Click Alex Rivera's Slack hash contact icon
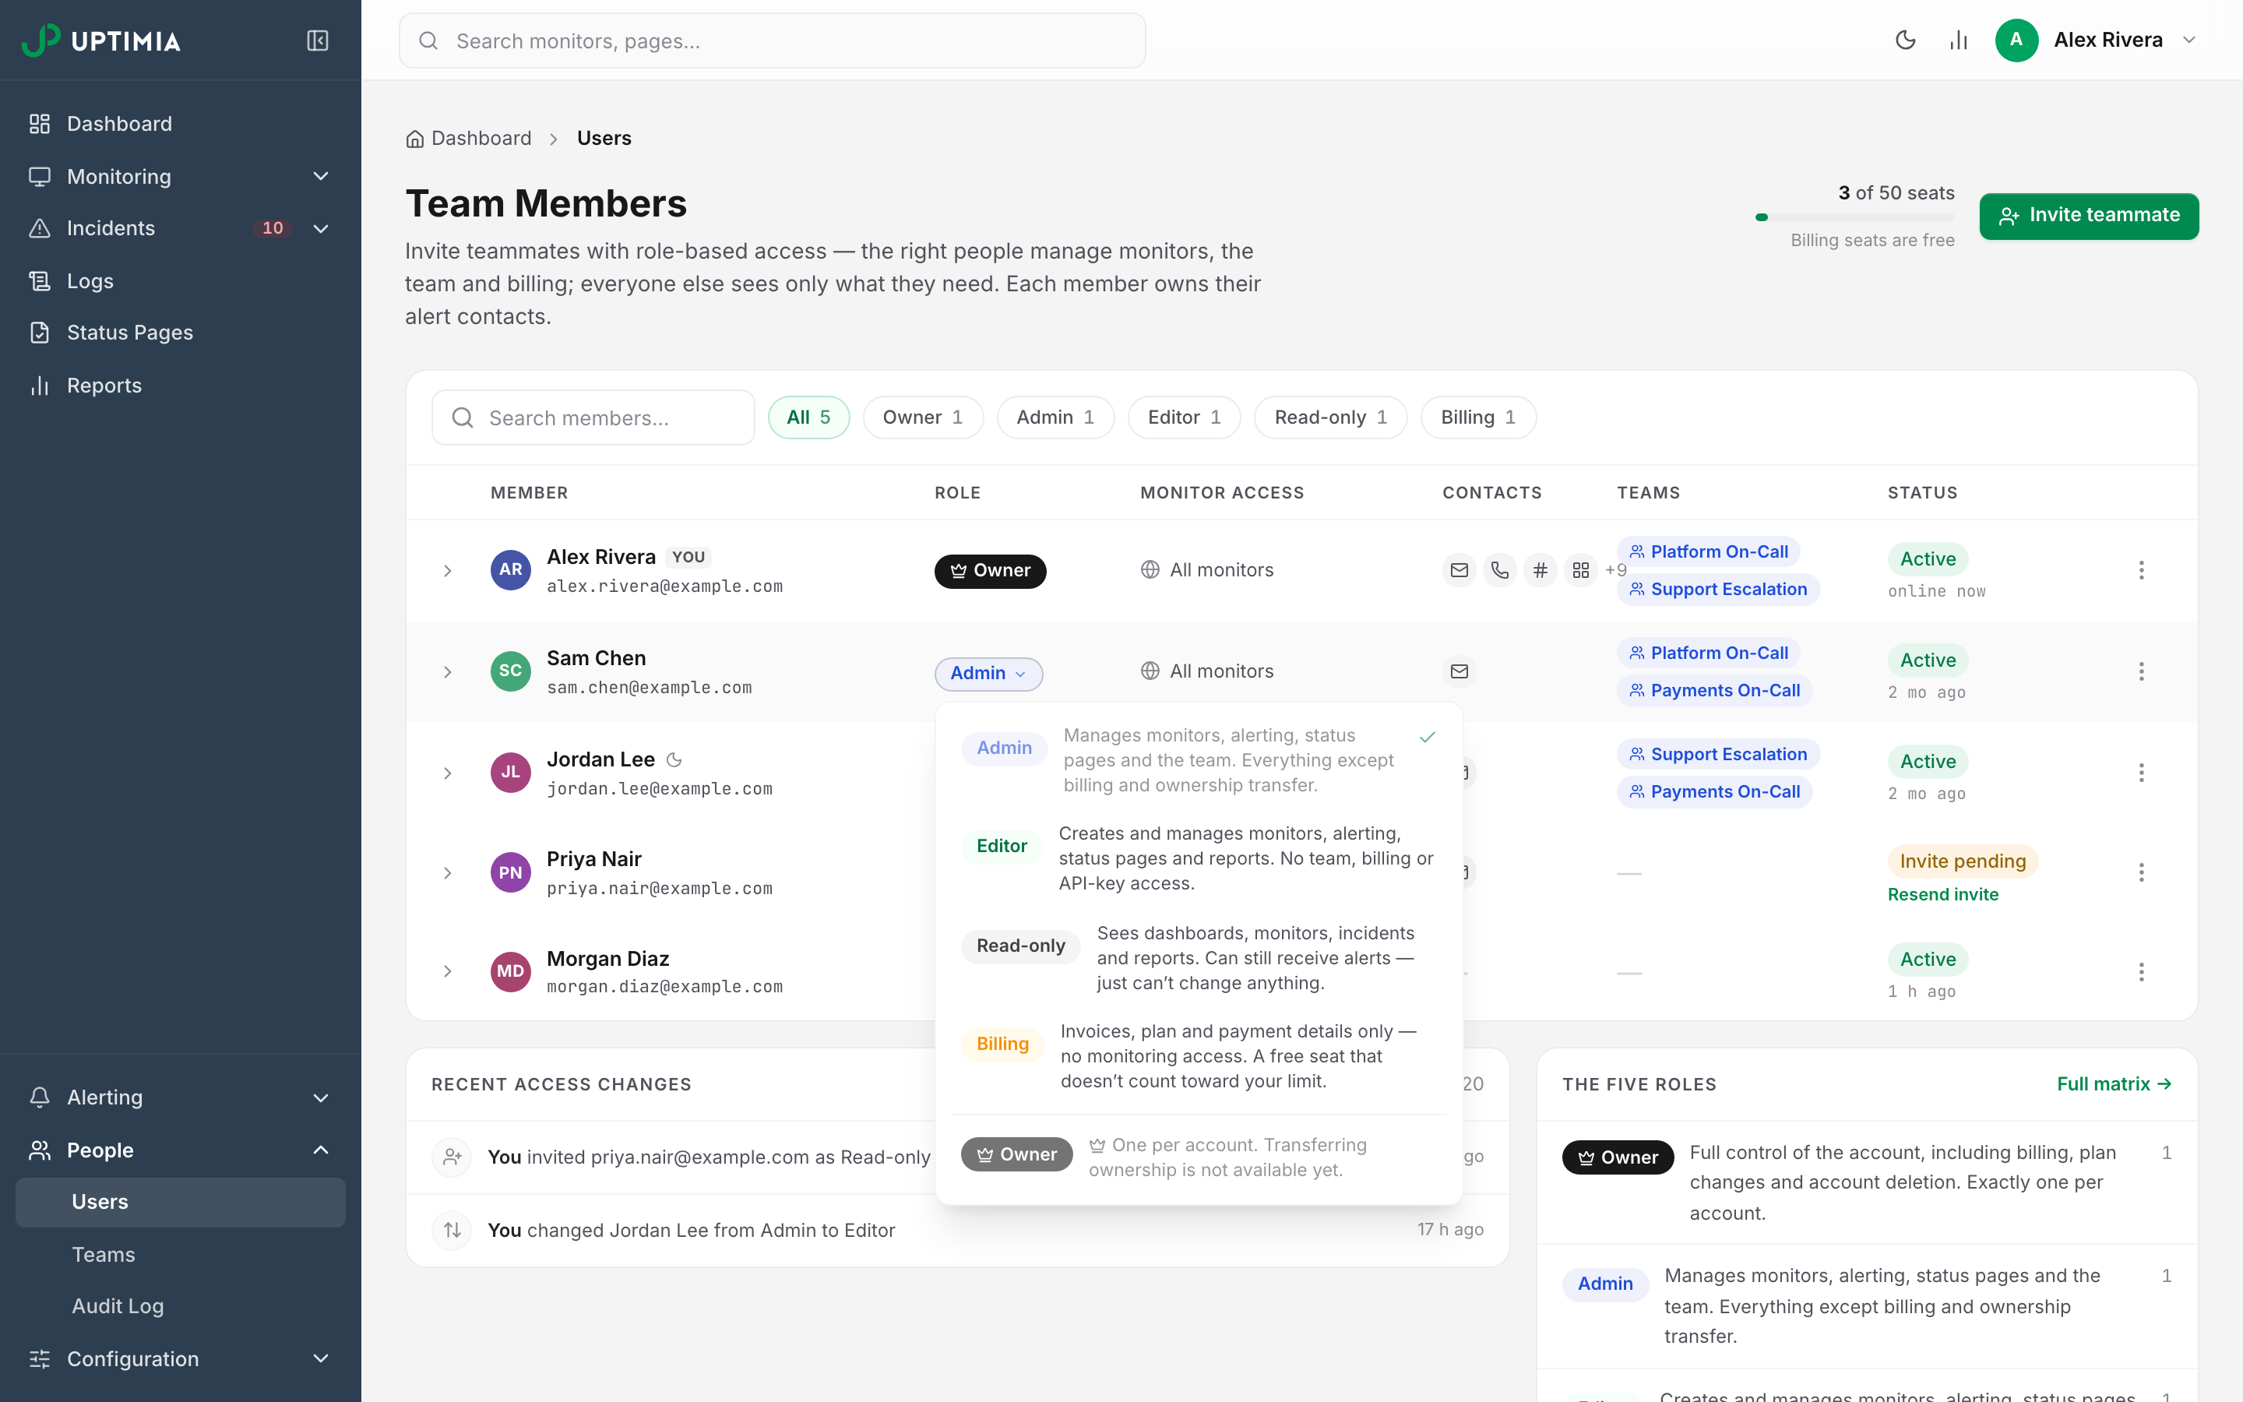 [x=1541, y=570]
